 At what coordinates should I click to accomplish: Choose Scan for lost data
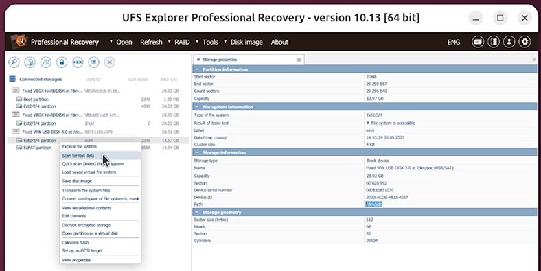[x=100, y=156]
